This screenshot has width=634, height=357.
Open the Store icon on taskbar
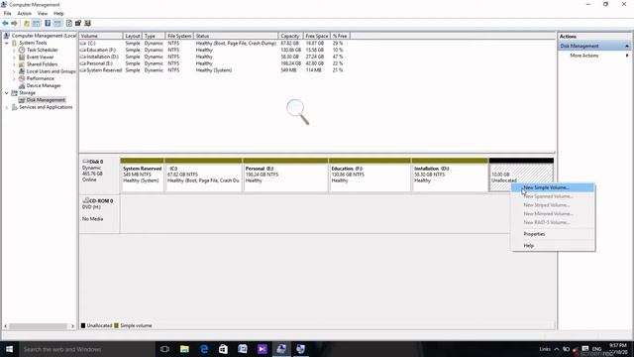[223, 349]
